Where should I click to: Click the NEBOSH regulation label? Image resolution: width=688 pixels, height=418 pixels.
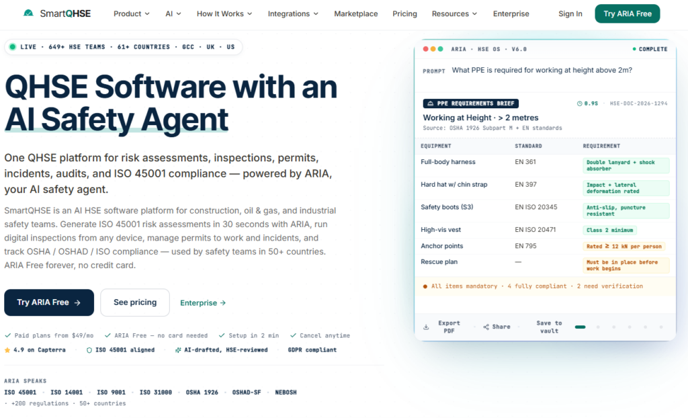pyautogui.click(x=286, y=392)
